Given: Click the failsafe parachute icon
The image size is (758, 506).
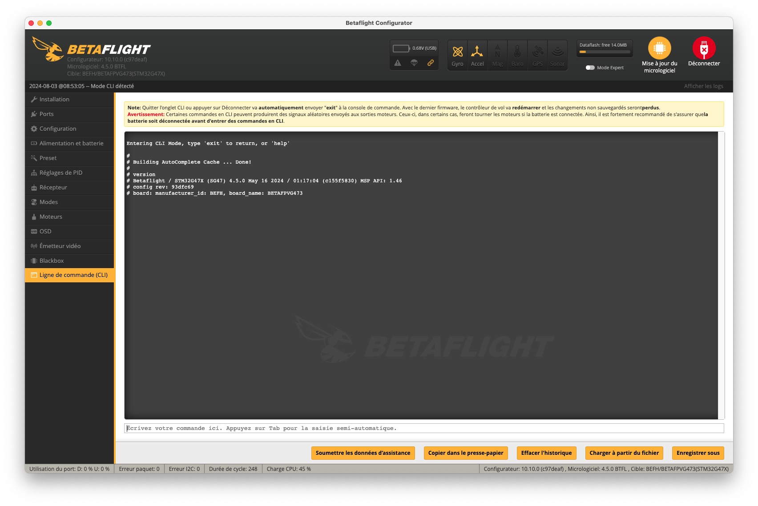Looking at the screenshot, I should tap(414, 63).
